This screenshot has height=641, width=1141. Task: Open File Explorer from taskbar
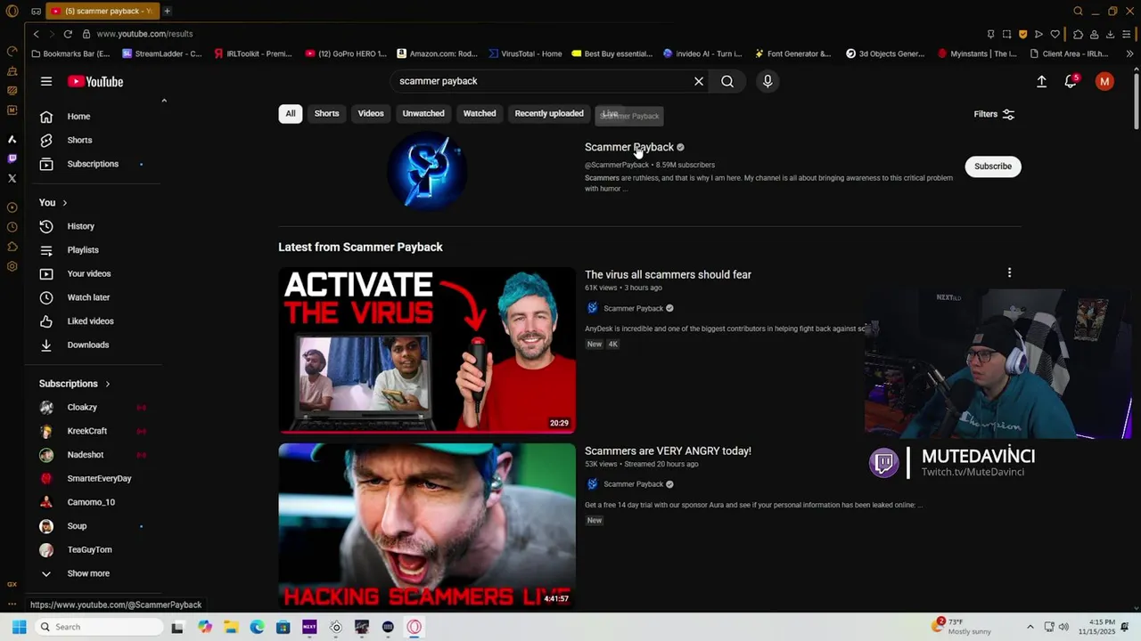pos(231,627)
